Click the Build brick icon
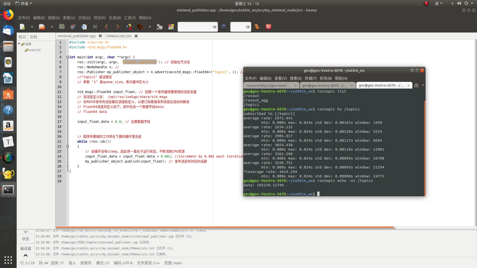The width and height of the screenshot is (477, 268). click(140, 27)
